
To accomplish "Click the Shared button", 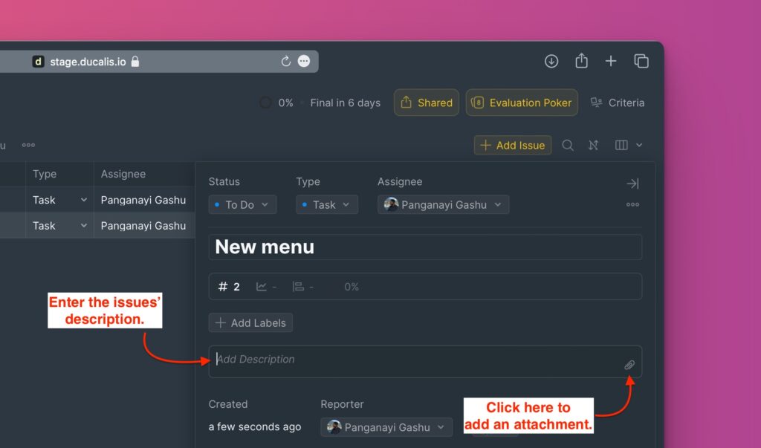I will (427, 103).
